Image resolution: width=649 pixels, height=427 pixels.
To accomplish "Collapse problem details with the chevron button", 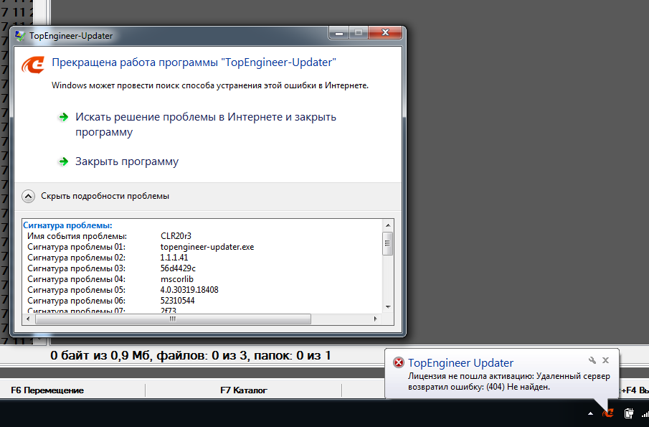I will coord(28,196).
